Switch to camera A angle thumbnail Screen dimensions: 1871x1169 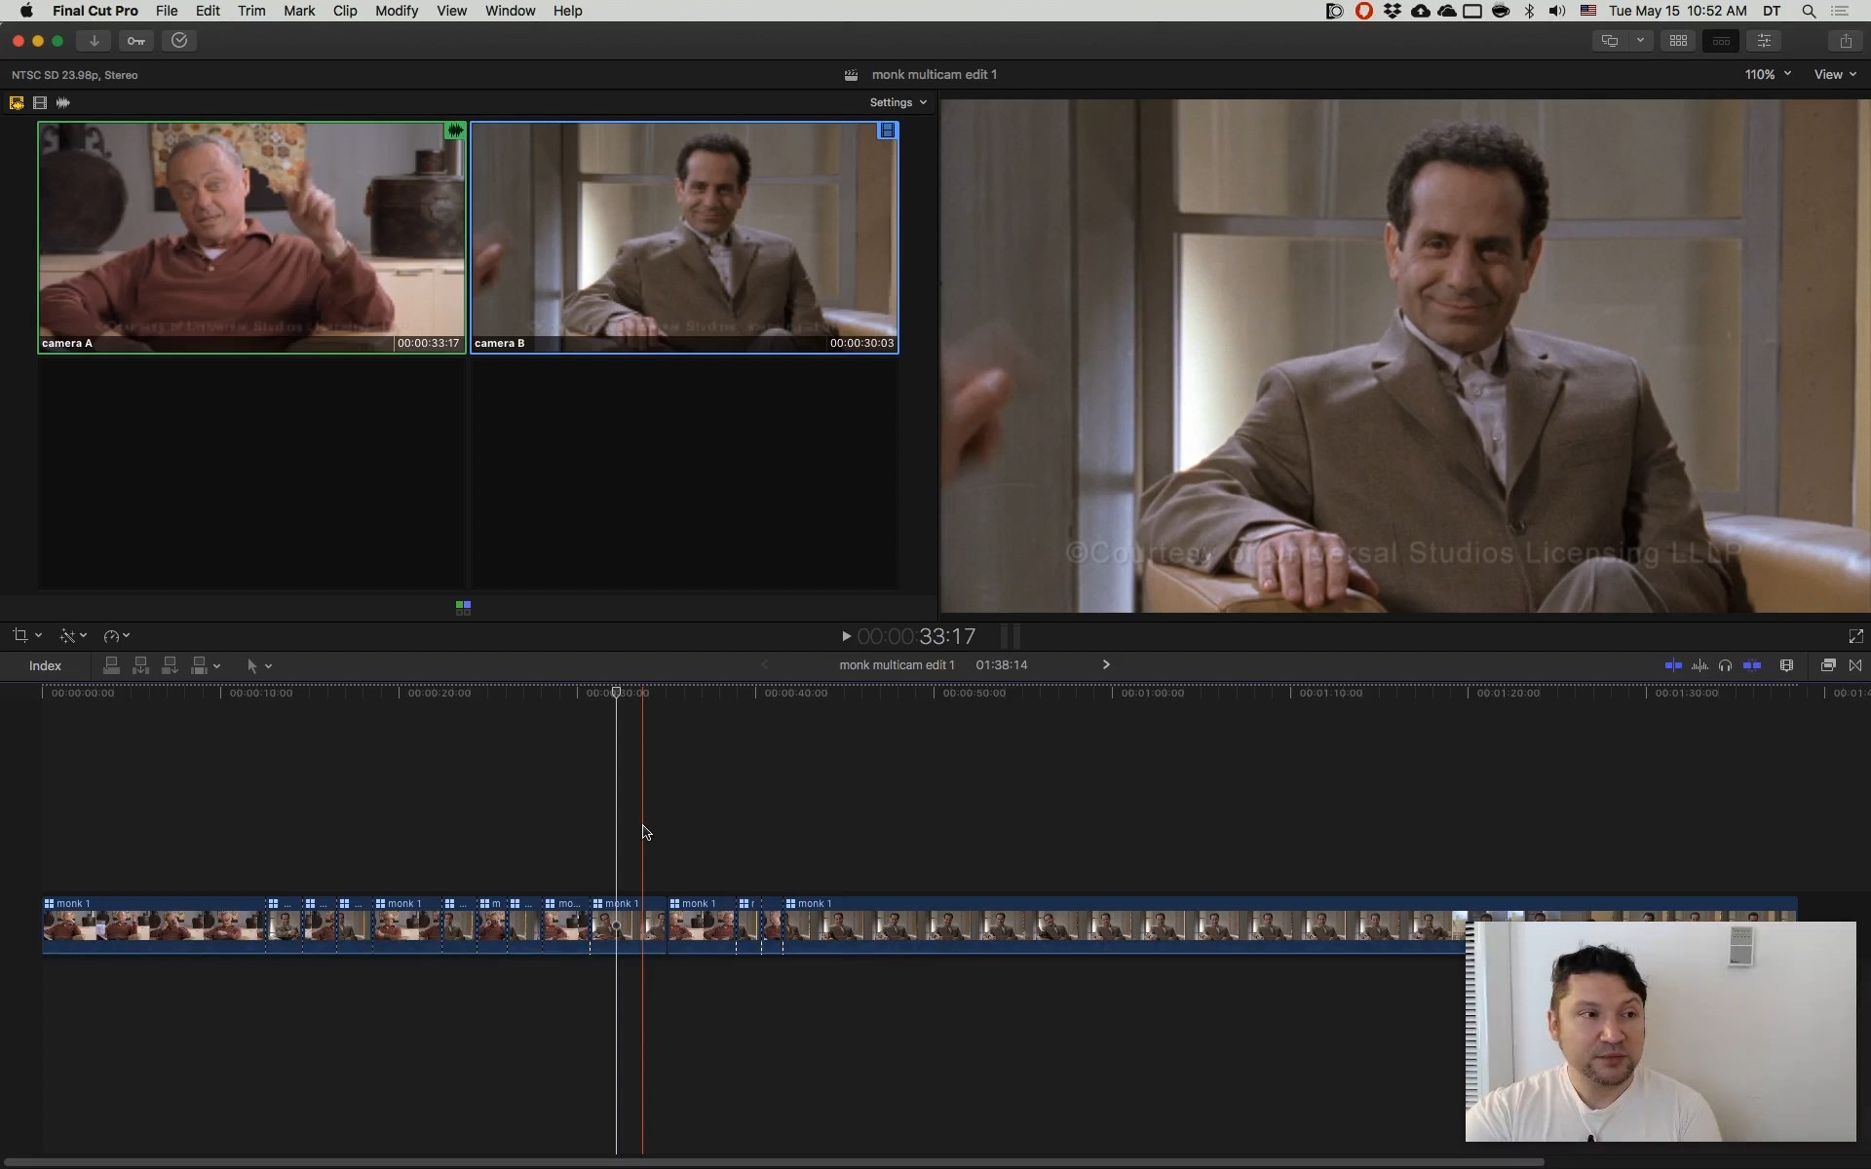tap(251, 237)
